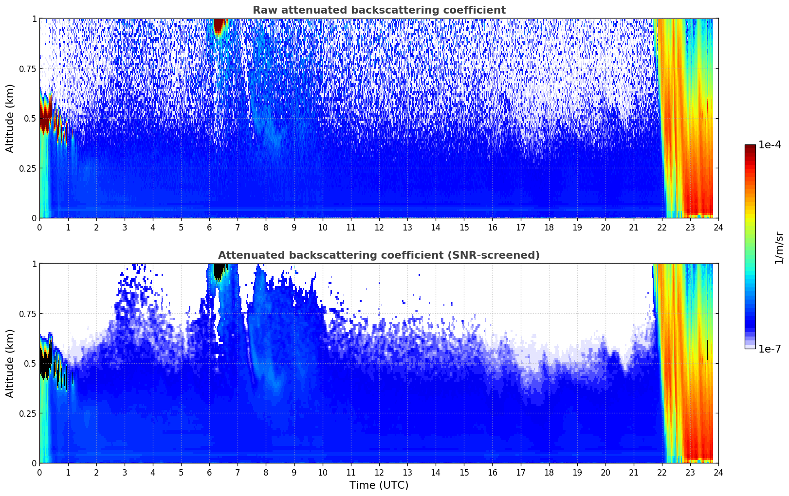
Task: Click the "Time (UTC)" axis label
Action: click(x=379, y=485)
